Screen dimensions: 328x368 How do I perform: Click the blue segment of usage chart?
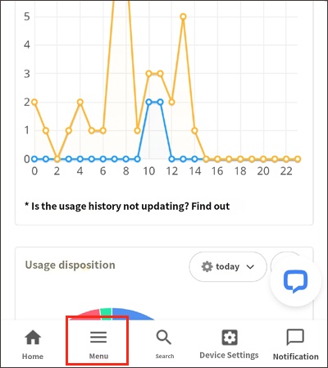[x=133, y=314]
